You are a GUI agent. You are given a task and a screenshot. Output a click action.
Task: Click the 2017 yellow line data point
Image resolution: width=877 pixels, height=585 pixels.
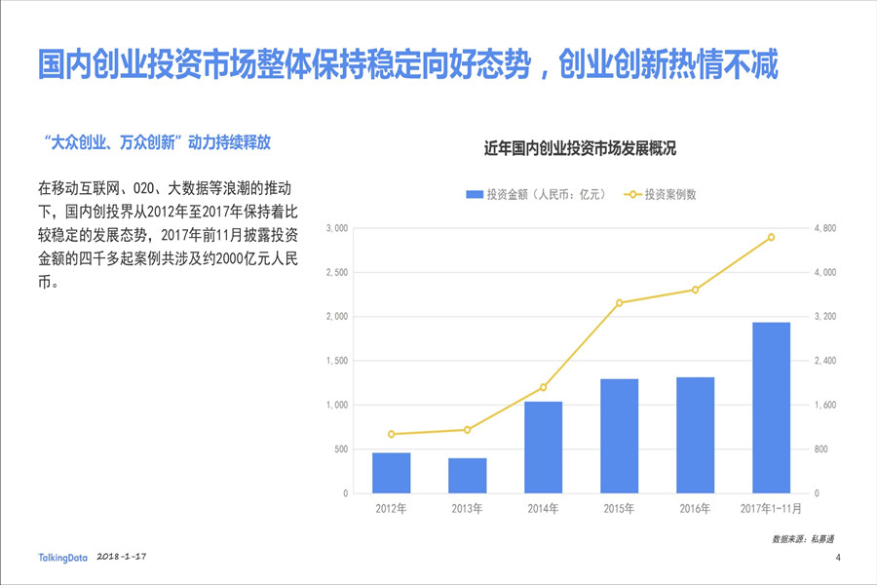[x=772, y=237]
